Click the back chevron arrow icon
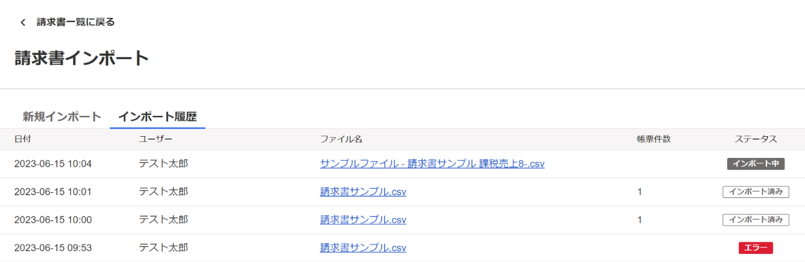The height and width of the screenshot is (262, 805). click(x=23, y=22)
